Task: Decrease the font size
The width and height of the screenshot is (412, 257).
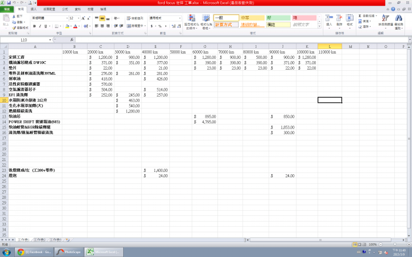Action: click(x=89, y=18)
